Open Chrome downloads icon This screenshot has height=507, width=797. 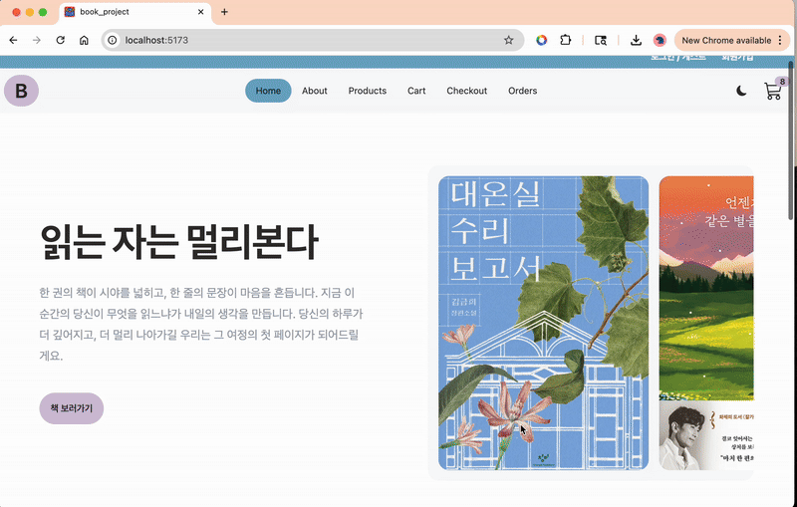coord(636,40)
